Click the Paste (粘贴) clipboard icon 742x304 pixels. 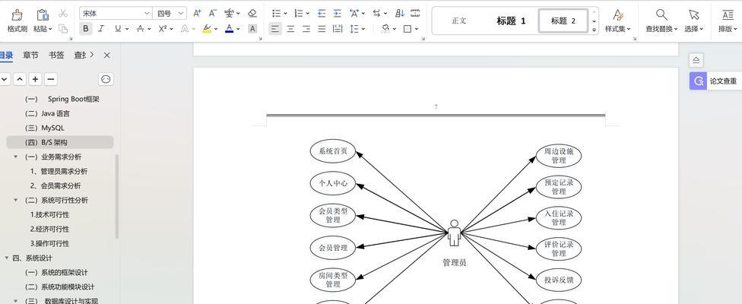tap(43, 14)
